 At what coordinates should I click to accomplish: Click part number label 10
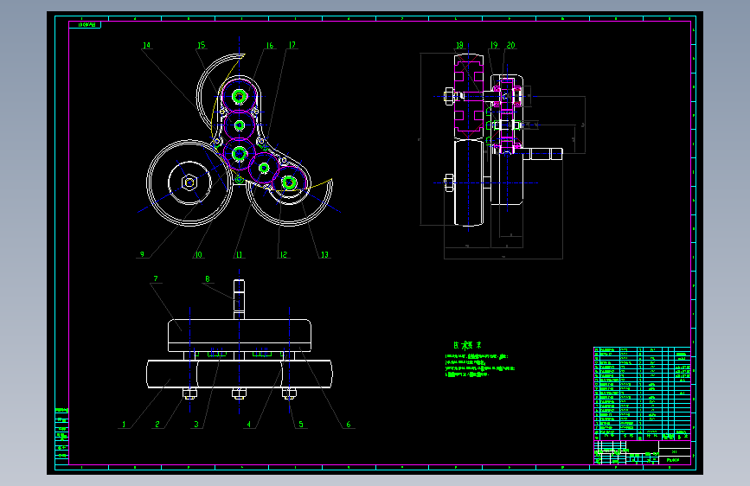point(198,254)
